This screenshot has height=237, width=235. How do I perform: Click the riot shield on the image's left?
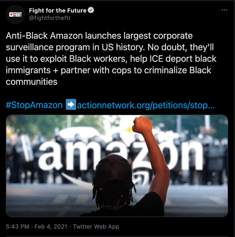point(27,148)
